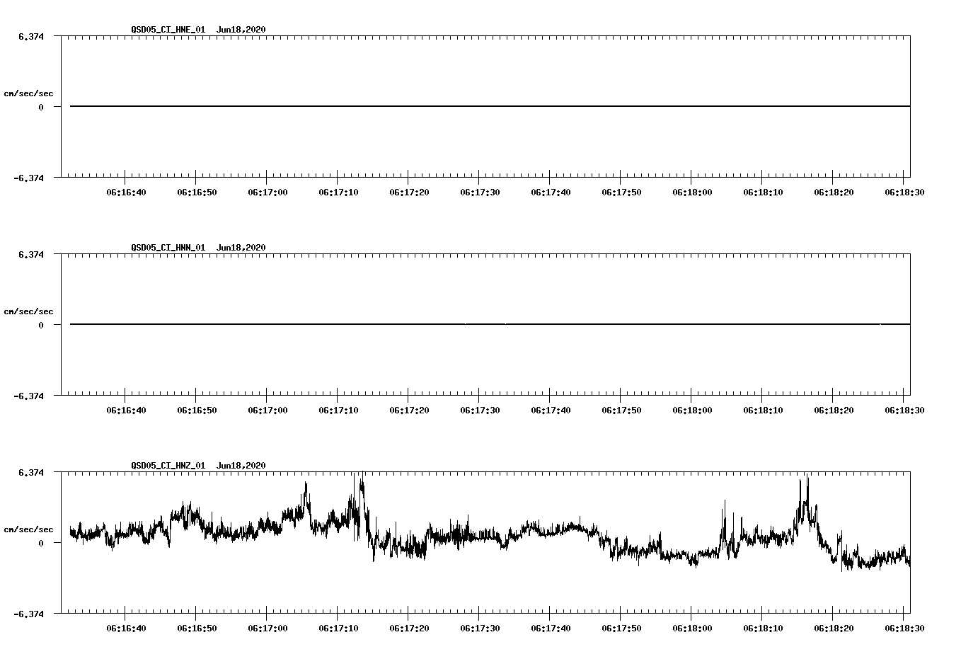
Task: Click -6.374 lower limit on HNN chart
Action: click(x=29, y=396)
